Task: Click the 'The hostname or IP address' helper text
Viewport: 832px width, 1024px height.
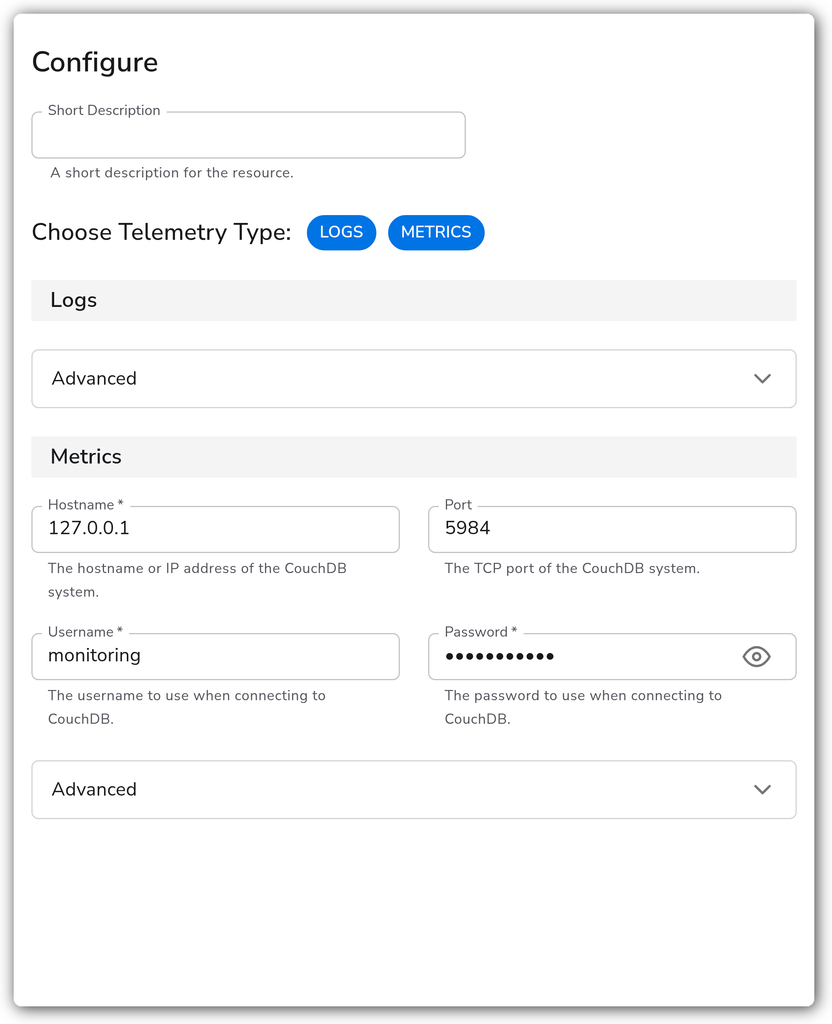Action: point(197,580)
